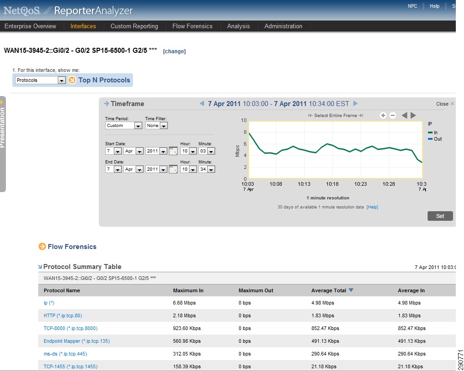Open the TCP-1455 protocol link

[x=71, y=366]
